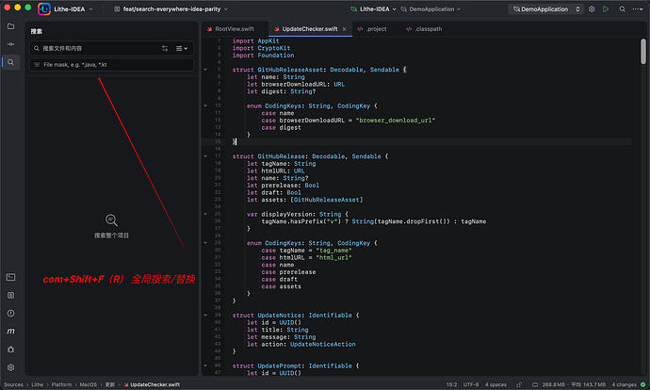Click 'import CryptoKit' on line 2
The height and width of the screenshot is (390, 650).
[x=261, y=48]
